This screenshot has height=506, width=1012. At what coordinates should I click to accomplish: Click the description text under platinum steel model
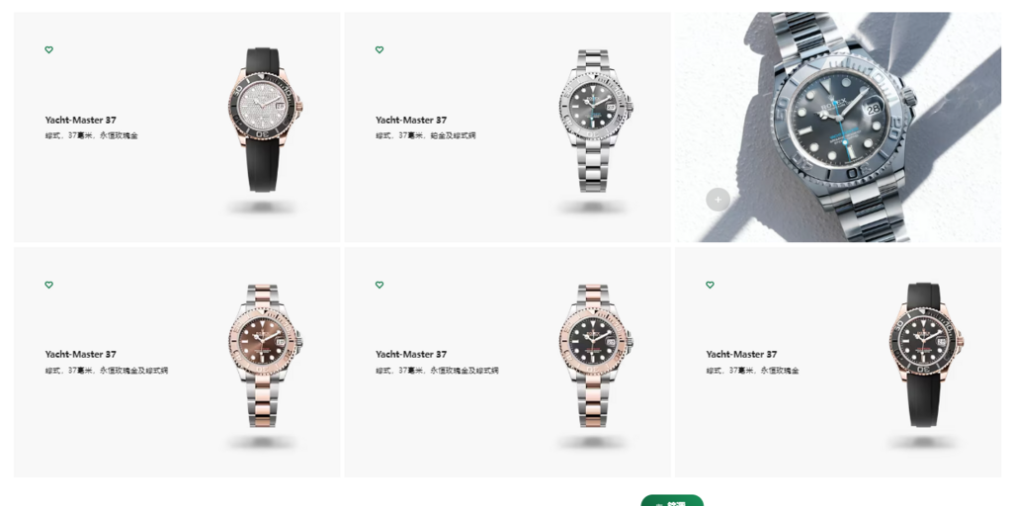[426, 135]
